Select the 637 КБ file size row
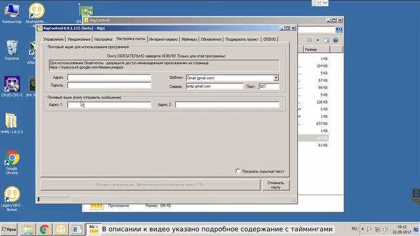The height and width of the screenshot is (236, 420). pos(322,124)
